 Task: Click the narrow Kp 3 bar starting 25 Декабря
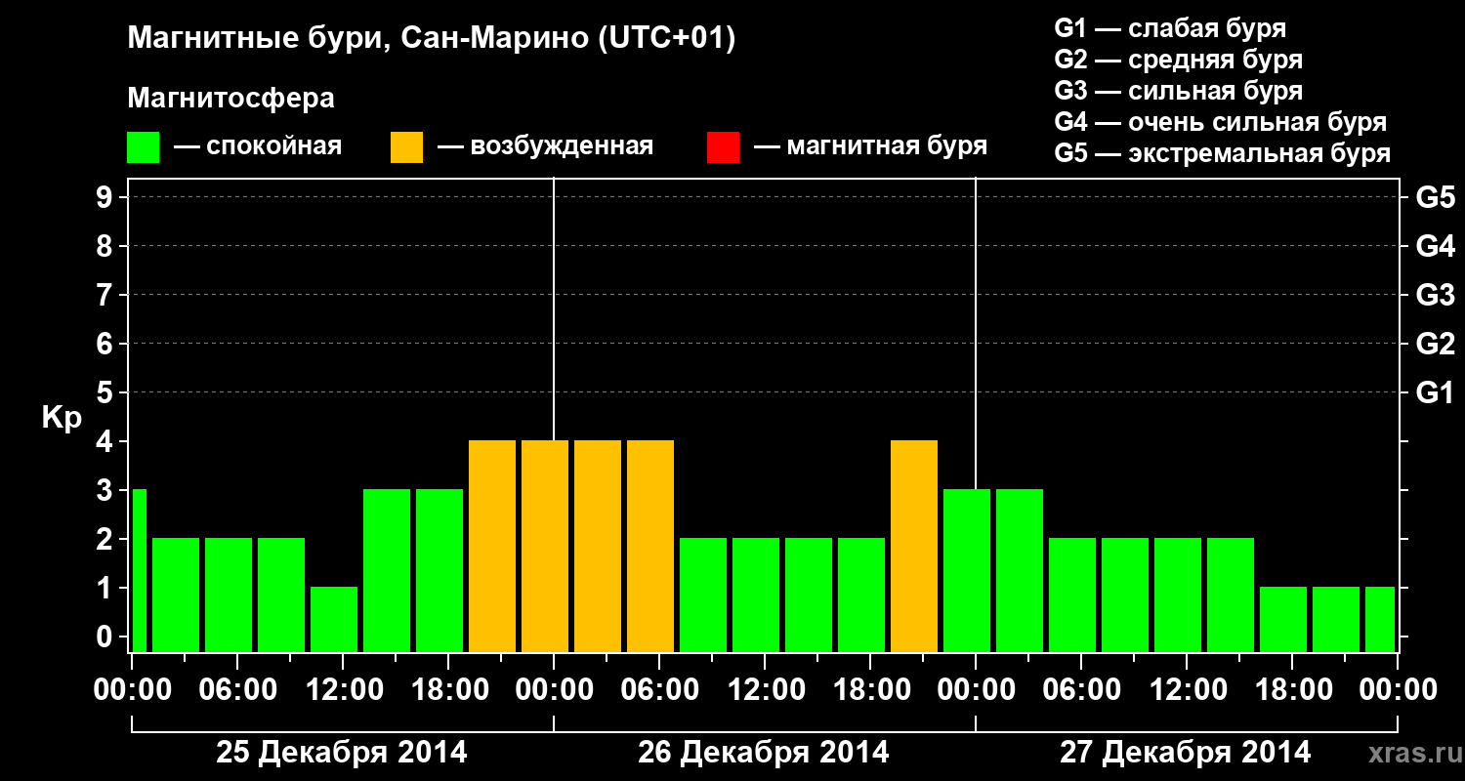139,570
